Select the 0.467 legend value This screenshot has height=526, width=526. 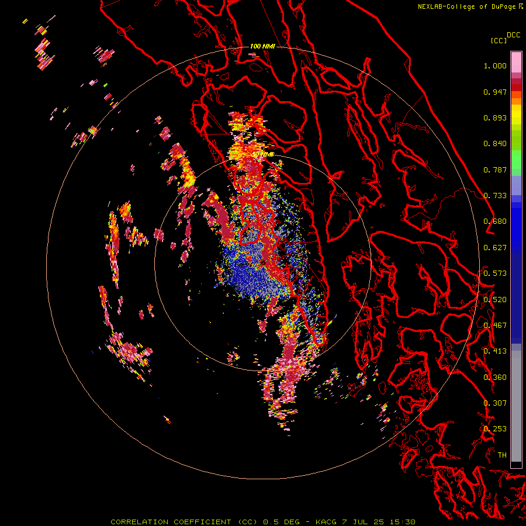[x=495, y=326]
